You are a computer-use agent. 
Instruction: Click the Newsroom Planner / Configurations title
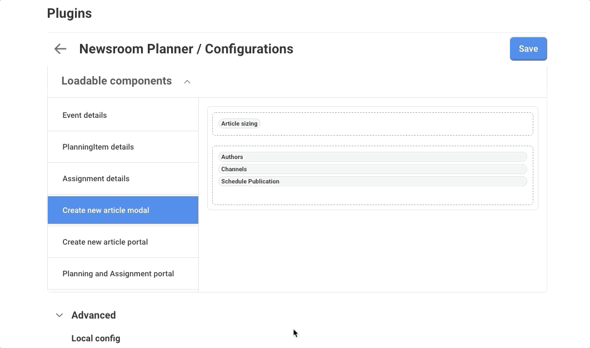click(186, 49)
